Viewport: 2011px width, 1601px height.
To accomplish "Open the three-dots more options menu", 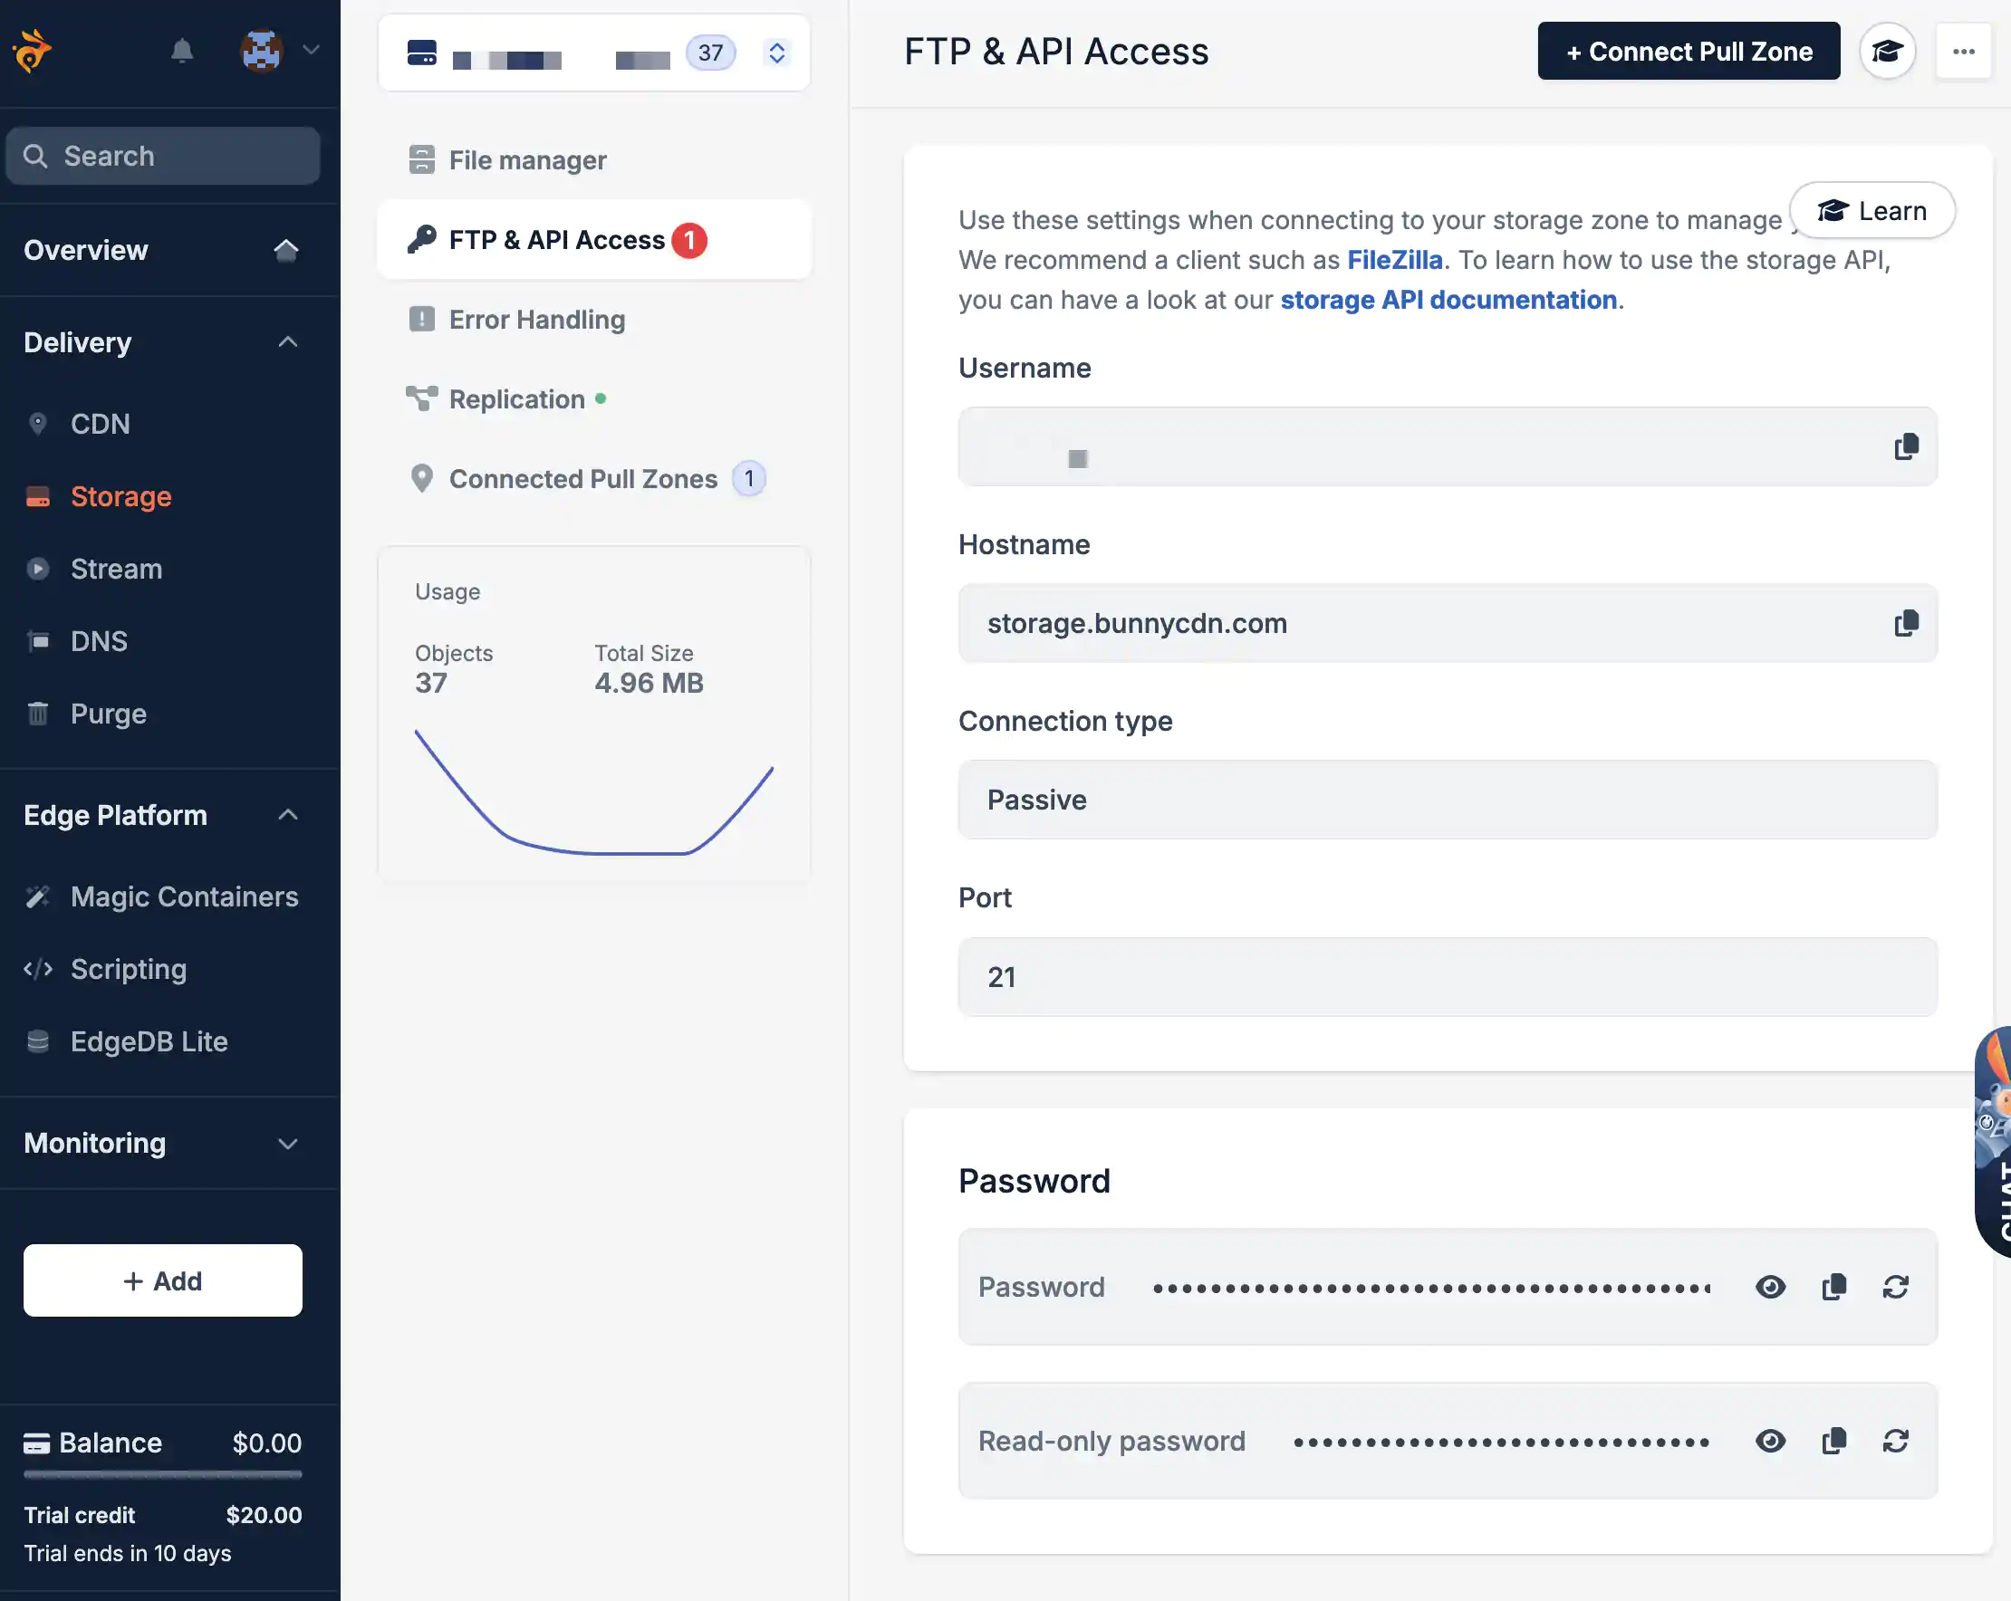I will click(x=1963, y=52).
